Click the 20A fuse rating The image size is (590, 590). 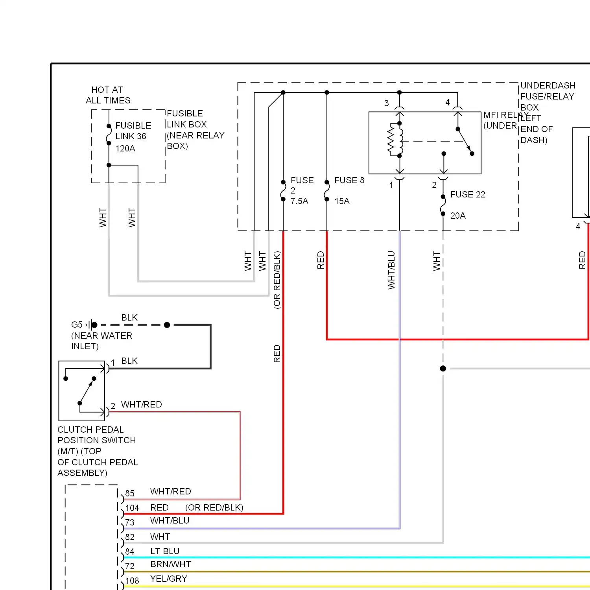pyautogui.click(x=458, y=216)
